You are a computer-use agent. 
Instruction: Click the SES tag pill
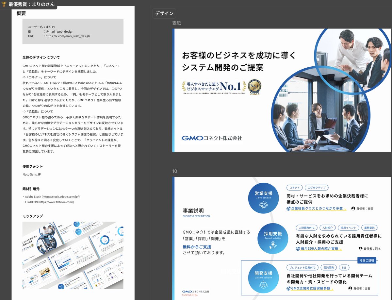[344, 268]
